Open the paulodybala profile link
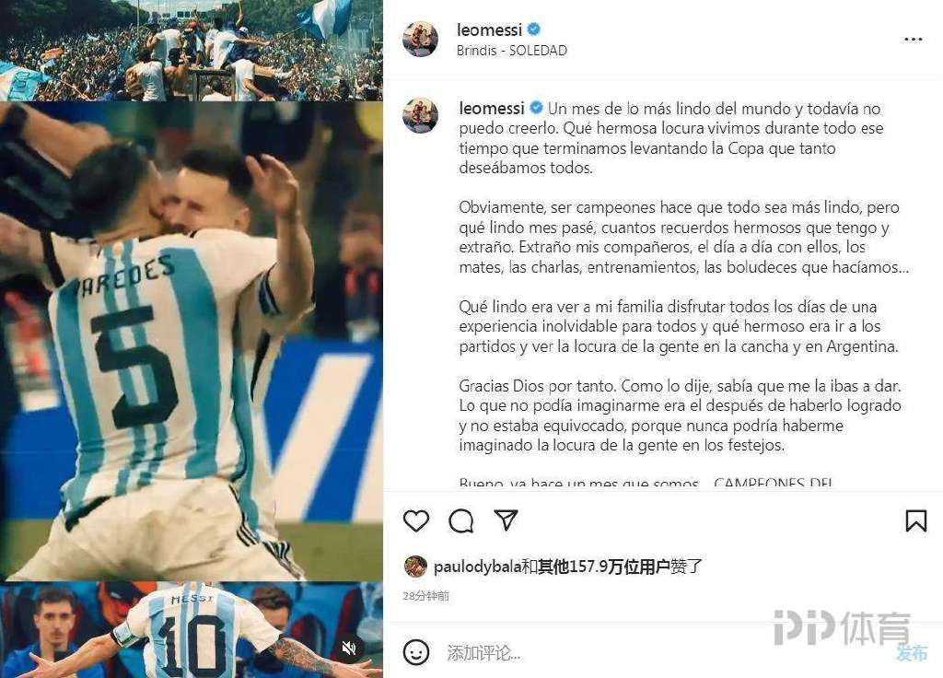943x678 pixels. [478, 567]
